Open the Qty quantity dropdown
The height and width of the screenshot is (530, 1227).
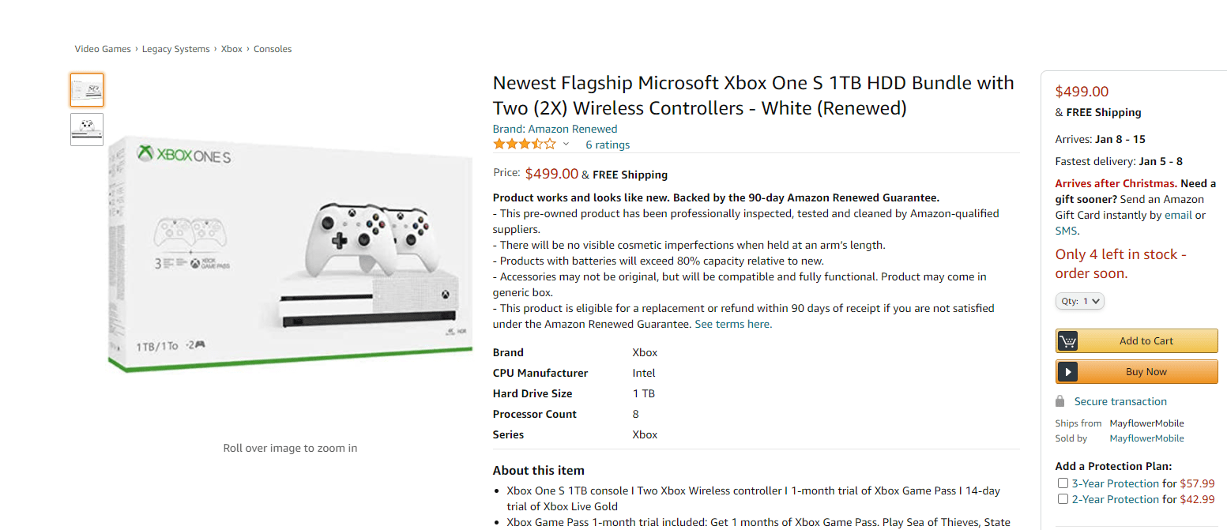click(x=1079, y=301)
